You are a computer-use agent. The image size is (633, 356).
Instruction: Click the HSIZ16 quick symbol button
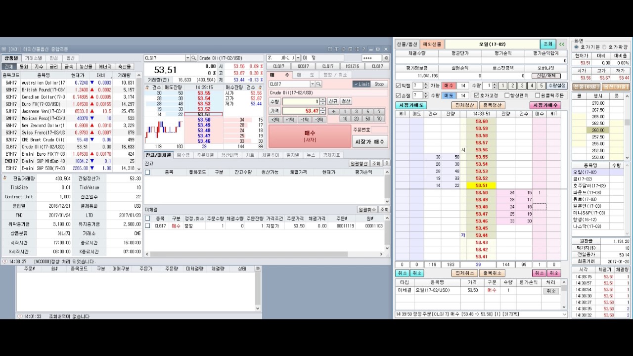click(353, 66)
